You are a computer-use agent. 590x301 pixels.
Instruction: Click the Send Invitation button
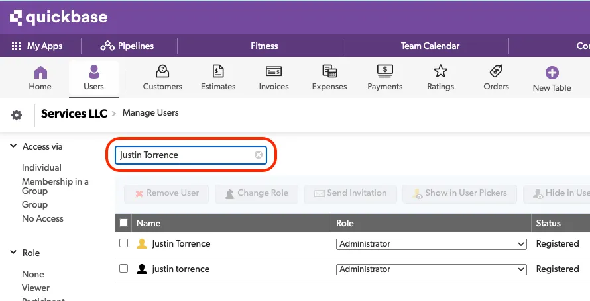350,194
